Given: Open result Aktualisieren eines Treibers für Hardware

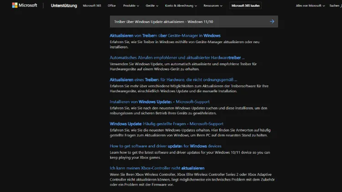Looking at the screenshot, I should click(173, 80).
